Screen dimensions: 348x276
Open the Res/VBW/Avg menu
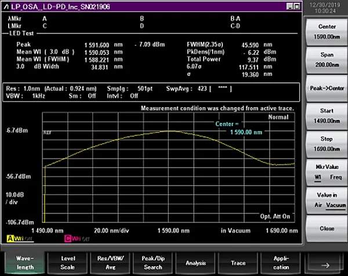click(110, 263)
